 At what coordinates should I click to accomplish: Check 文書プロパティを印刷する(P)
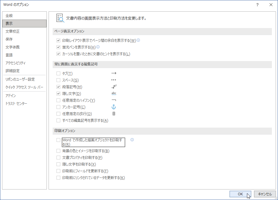(58, 158)
